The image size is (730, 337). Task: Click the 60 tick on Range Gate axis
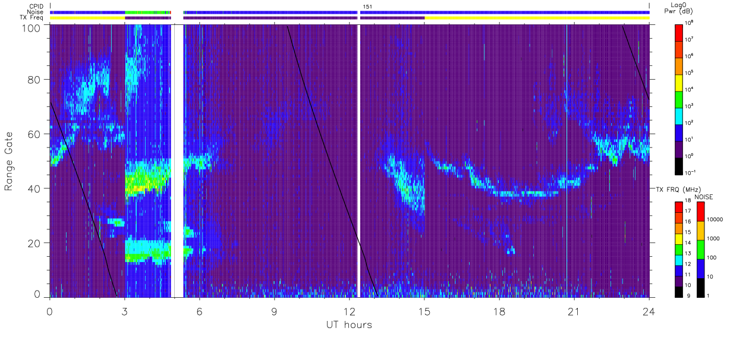(x=34, y=134)
